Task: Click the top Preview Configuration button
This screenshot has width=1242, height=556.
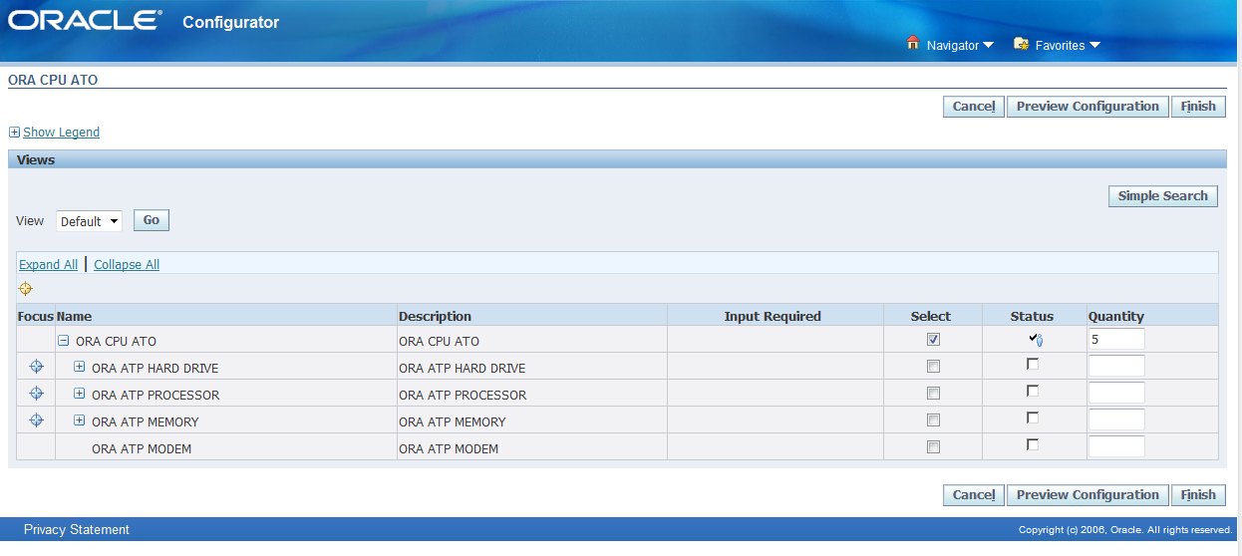Action: (1087, 107)
